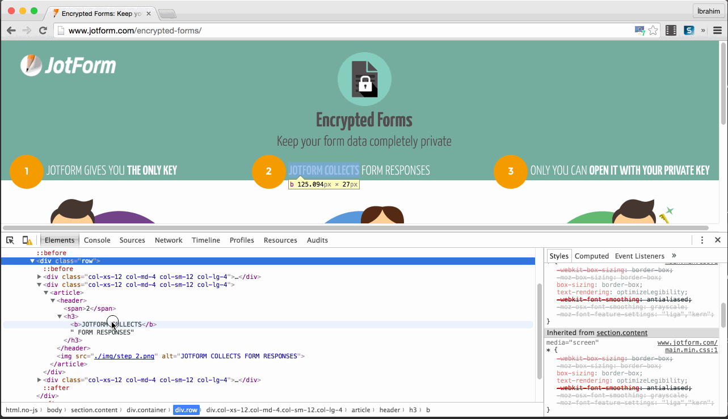Click the orange step 1 circle

click(x=27, y=171)
